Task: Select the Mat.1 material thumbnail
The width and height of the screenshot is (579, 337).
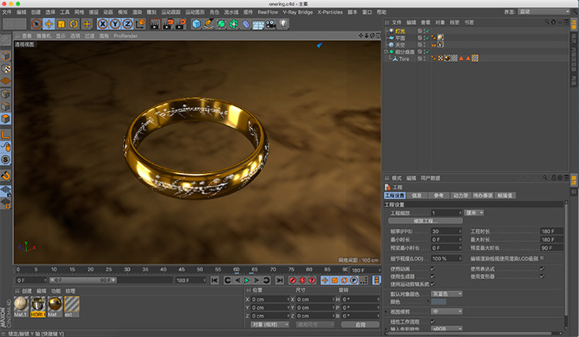Action: 21,306
